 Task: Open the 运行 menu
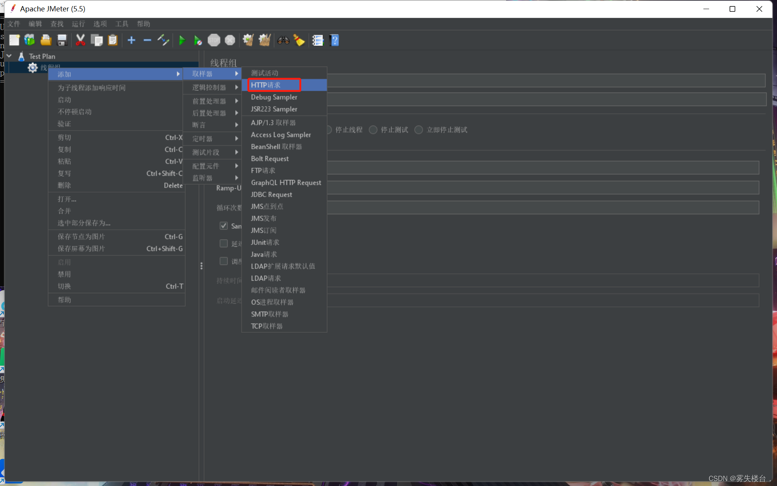pos(79,24)
